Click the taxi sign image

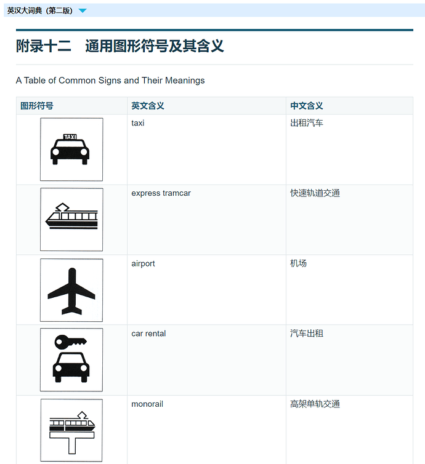pyautogui.click(x=71, y=150)
